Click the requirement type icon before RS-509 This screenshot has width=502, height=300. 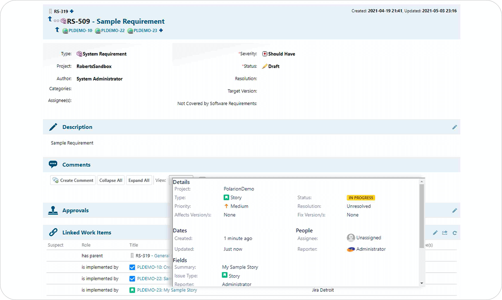click(63, 21)
